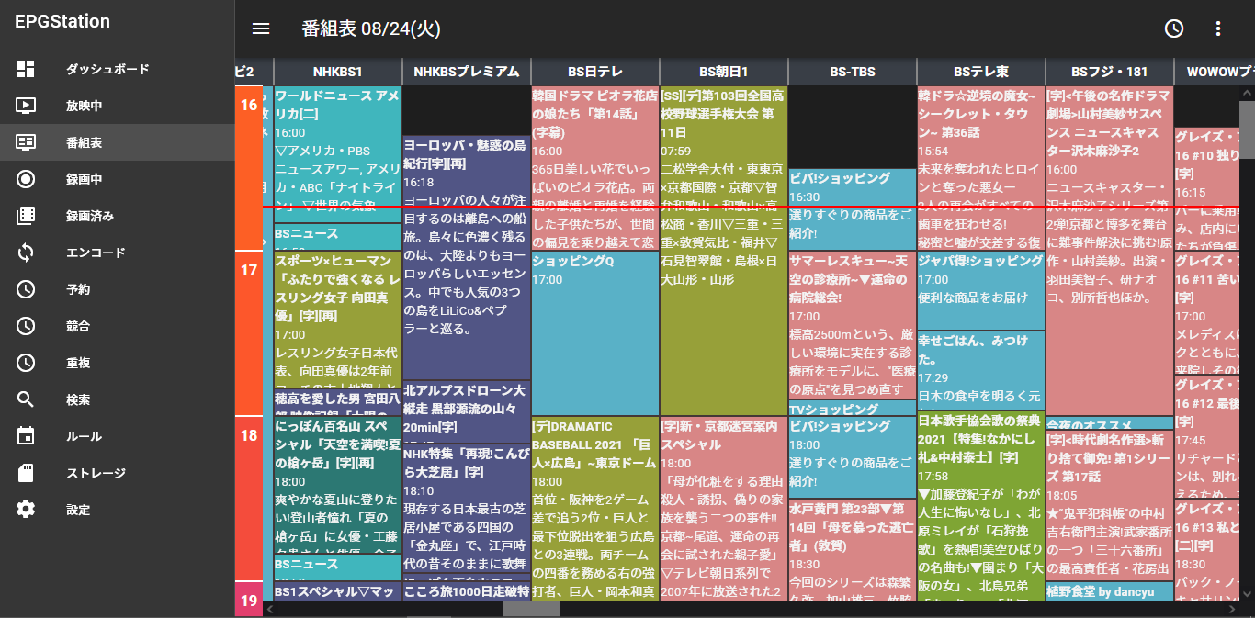Open ジャパ得!ショッピング program
1255x618 pixels.
coord(981,291)
